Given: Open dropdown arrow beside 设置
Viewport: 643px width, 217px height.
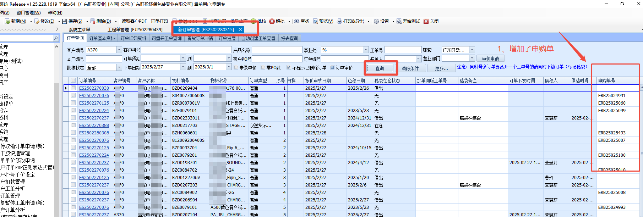Looking at the screenshot, I should (x=393, y=21).
